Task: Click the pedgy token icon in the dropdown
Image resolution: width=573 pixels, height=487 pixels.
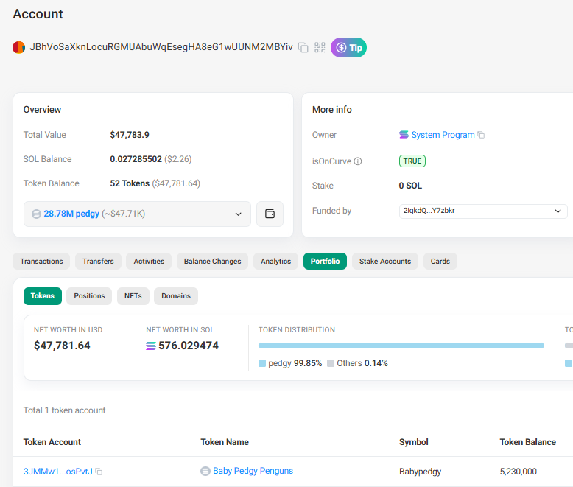Action: click(x=36, y=214)
